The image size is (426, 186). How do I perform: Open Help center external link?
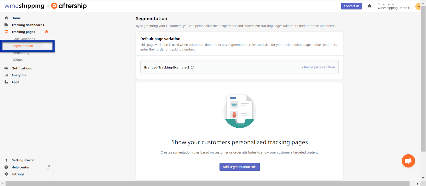[x=48, y=167]
